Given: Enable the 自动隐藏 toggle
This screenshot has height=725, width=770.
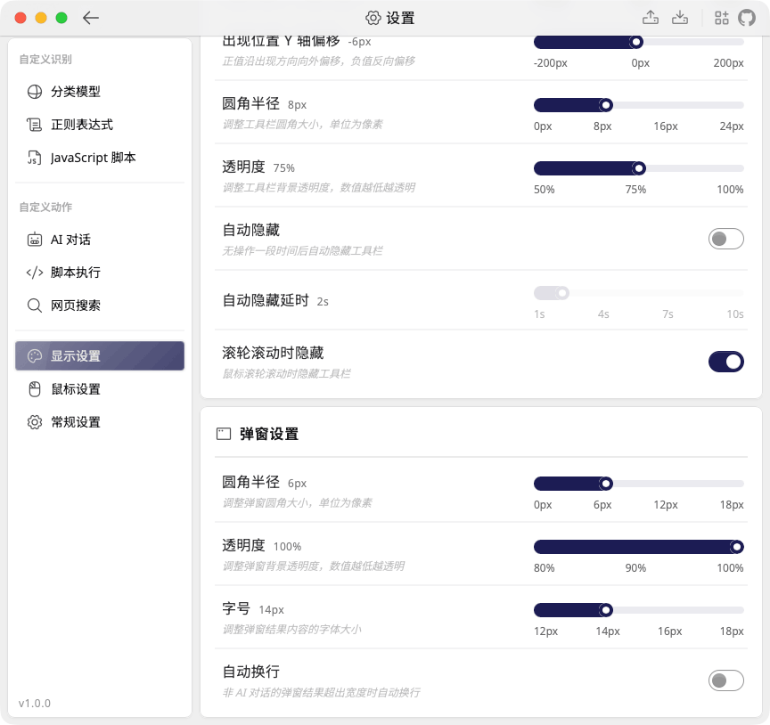Looking at the screenshot, I should [725, 239].
